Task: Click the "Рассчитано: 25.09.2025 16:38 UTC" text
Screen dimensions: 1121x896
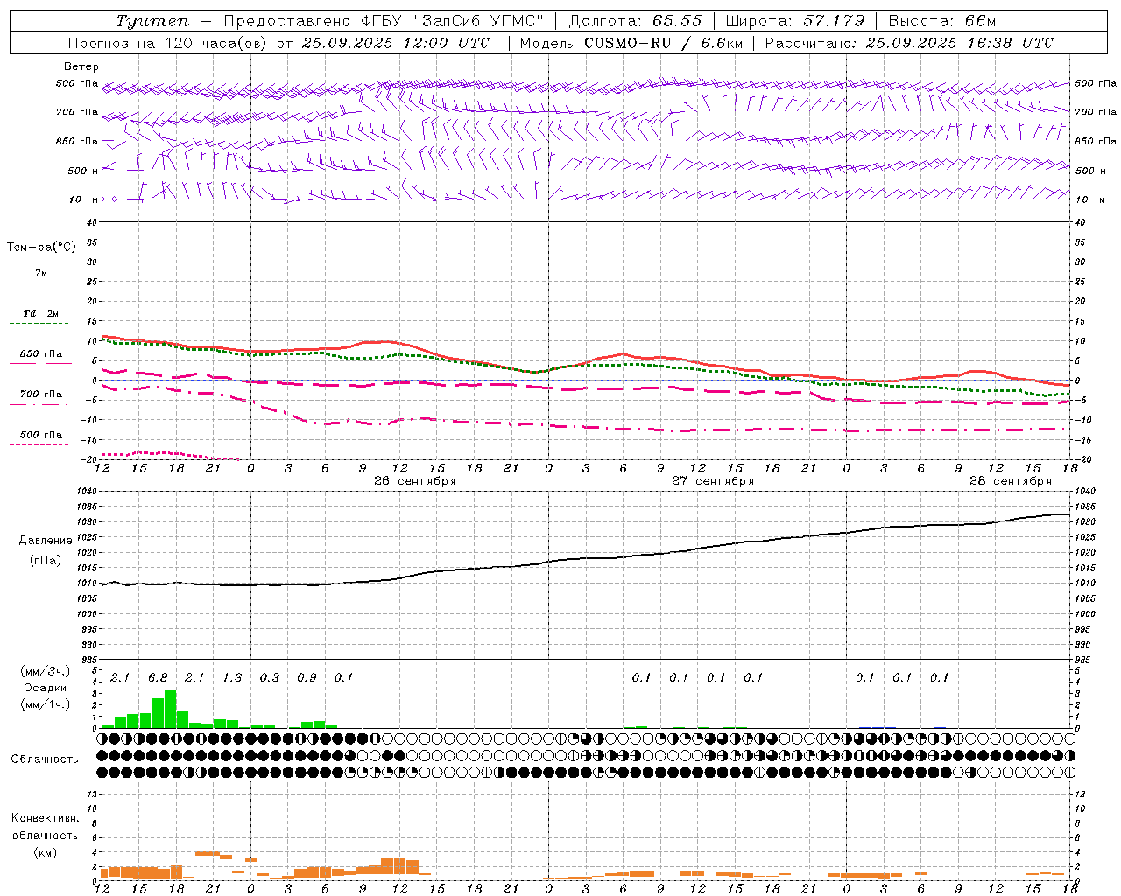Action: (x=909, y=43)
